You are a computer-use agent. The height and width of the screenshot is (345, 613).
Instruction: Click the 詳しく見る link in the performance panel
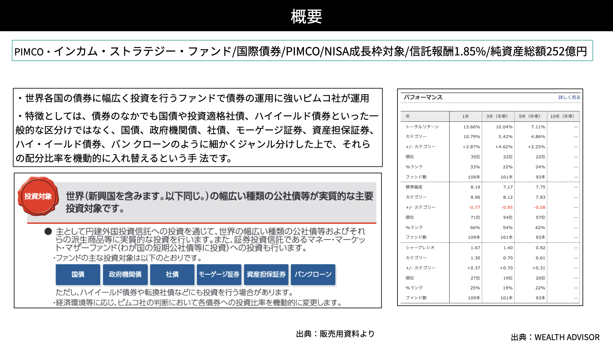tap(569, 97)
